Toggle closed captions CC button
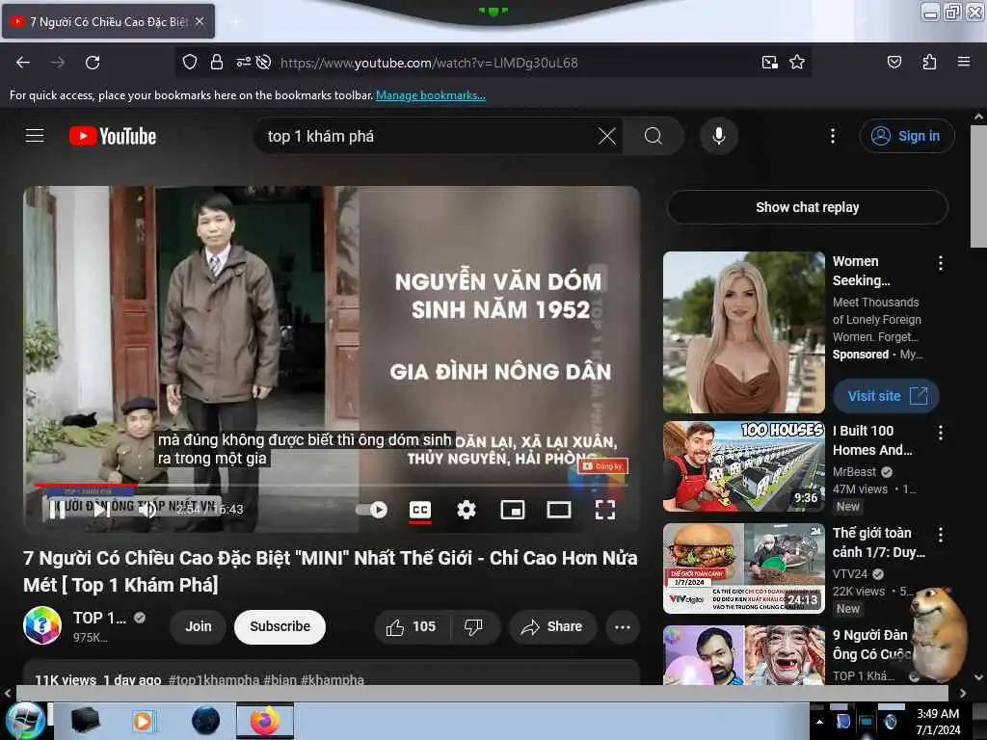987x740 pixels. 420,509
